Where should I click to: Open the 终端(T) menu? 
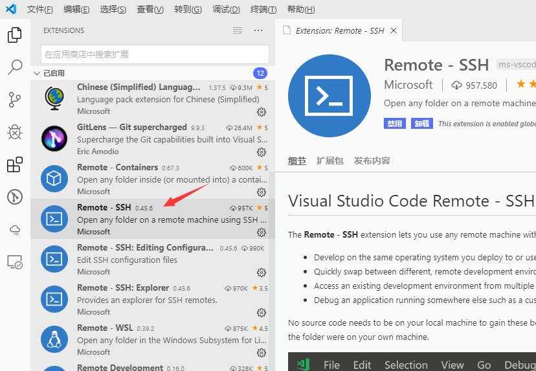263,9
